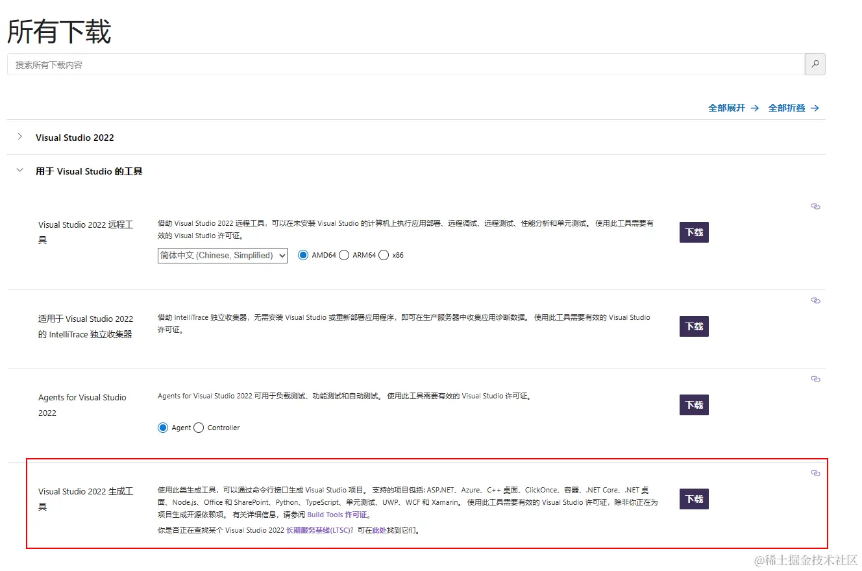
Task: Download the IntelliTrace 独立收集器
Action: pyautogui.click(x=694, y=326)
